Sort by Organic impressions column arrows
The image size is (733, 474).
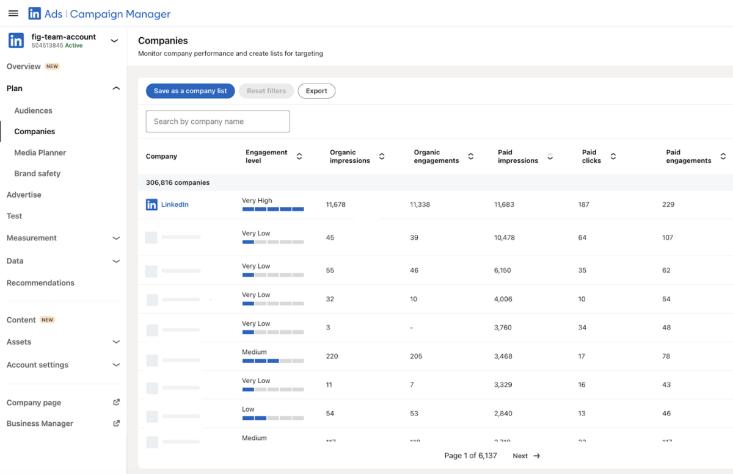[382, 157]
